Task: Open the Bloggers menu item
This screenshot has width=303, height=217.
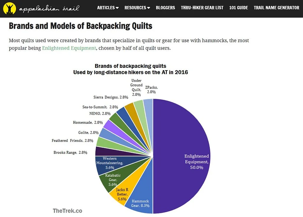Action: (165, 8)
